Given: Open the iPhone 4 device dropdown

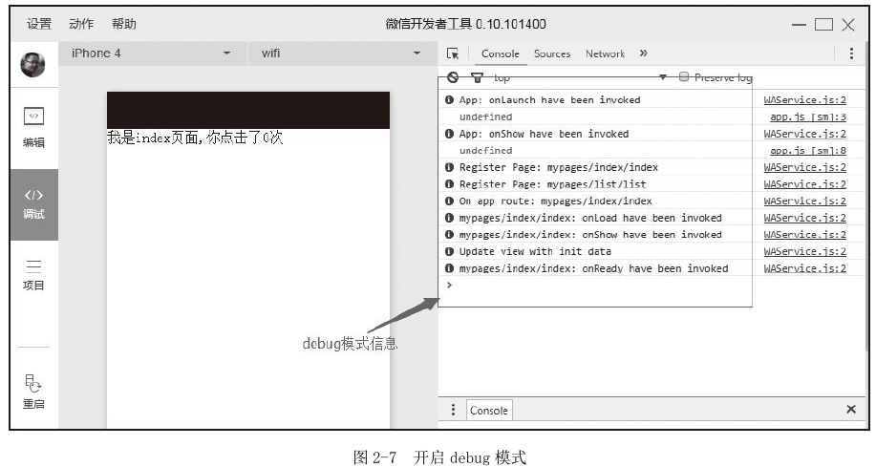Looking at the screenshot, I should (x=151, y=53).
